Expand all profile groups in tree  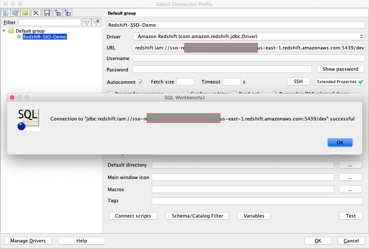tap(58, 13)
